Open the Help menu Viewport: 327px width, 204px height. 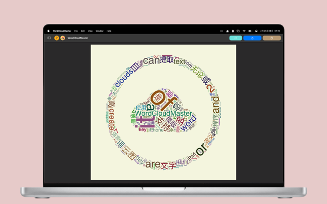tap(109, 31)
